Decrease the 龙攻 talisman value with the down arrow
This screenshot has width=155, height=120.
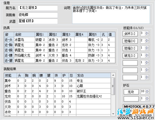(147, 93)
